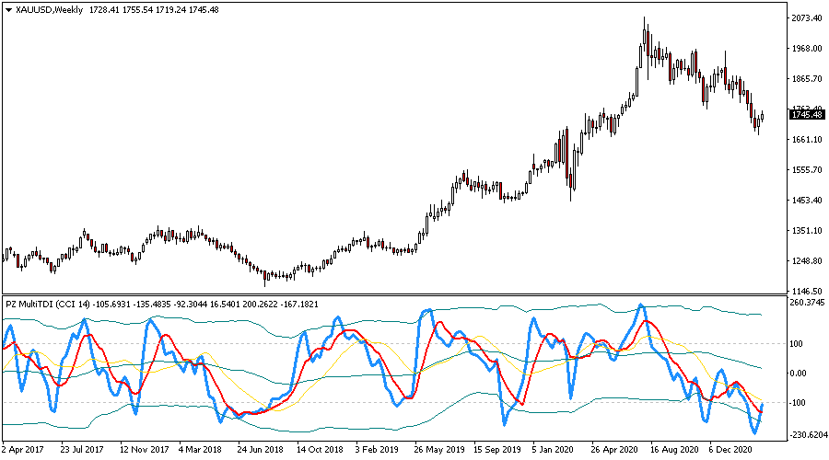Viewport: 829px width, 460px height.
Task: Select the current price tag 1745.48
Action: (x=806, y=114)
